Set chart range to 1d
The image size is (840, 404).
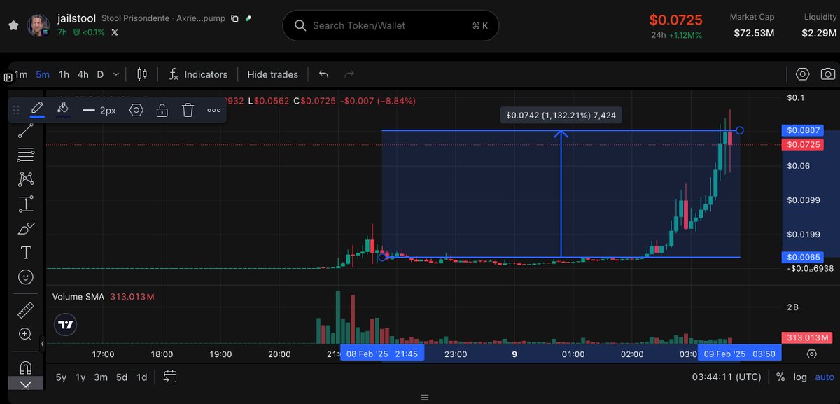pos(141,377)
